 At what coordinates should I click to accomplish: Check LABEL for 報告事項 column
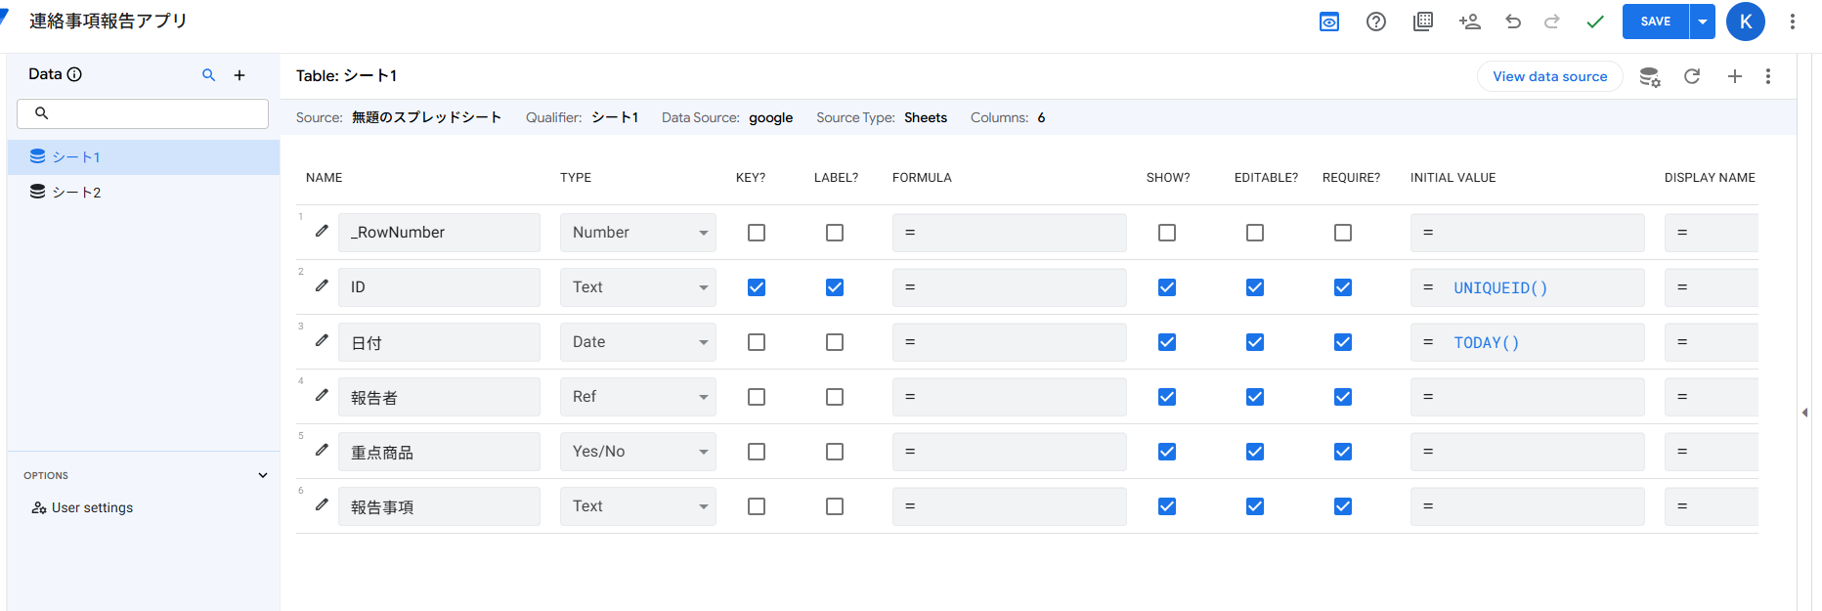[x=835, y=506]
